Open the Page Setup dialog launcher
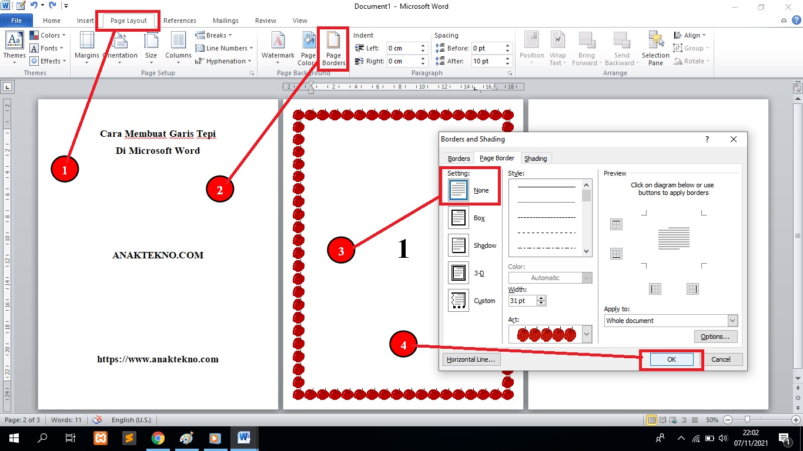 (x=252, y=73)
